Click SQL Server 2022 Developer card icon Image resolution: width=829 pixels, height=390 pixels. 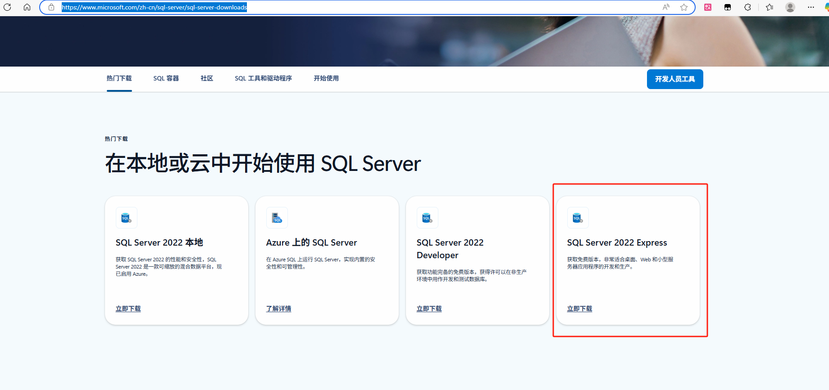pos(428,218)
